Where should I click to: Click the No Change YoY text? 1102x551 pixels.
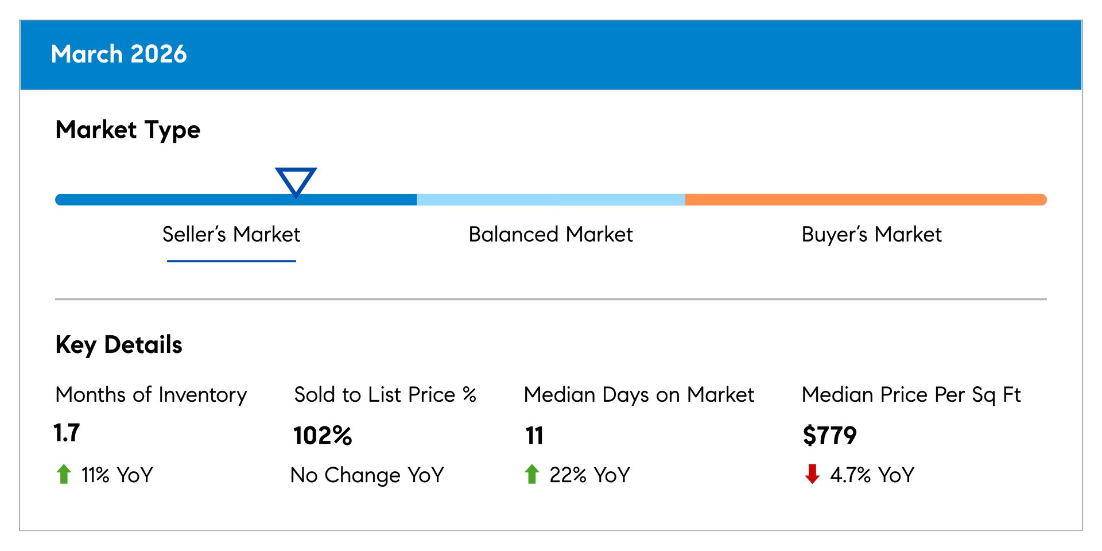[367, 475]
